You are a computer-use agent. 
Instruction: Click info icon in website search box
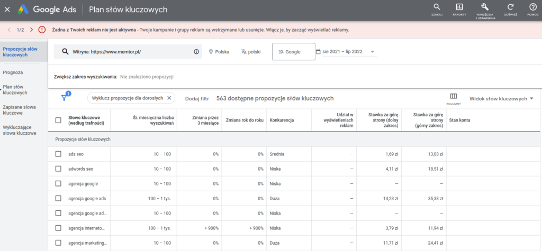pos(196,52)
